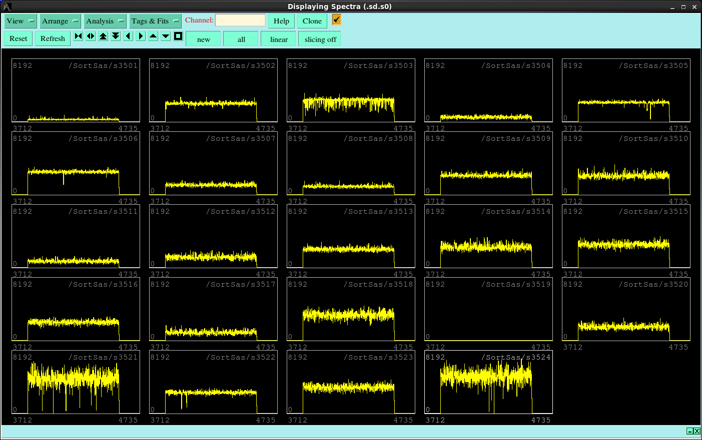
Task: Select spectrum /SortSas/s3505 plot
Action: tap(626, 90)
